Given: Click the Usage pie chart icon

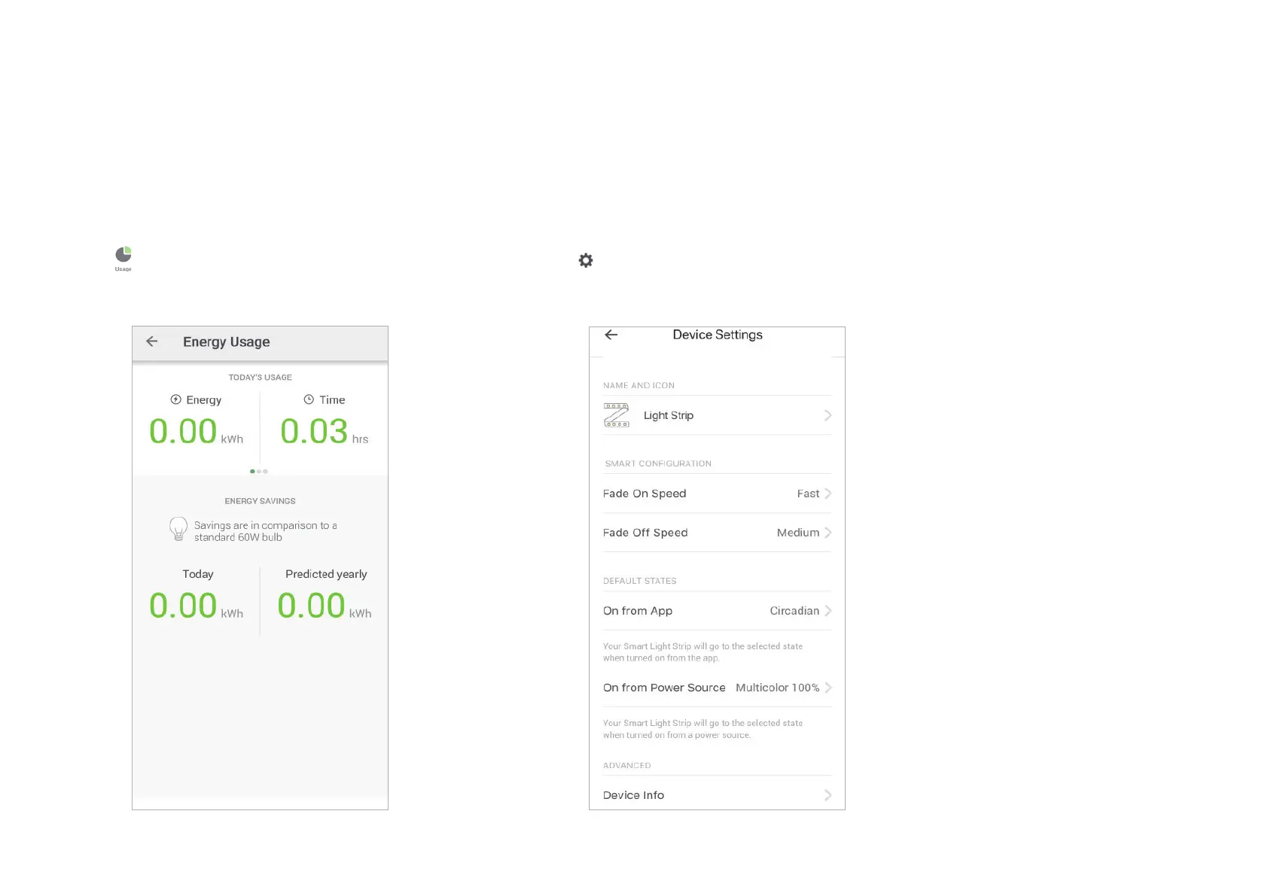Looking at the screenshot, I should 123,255.
